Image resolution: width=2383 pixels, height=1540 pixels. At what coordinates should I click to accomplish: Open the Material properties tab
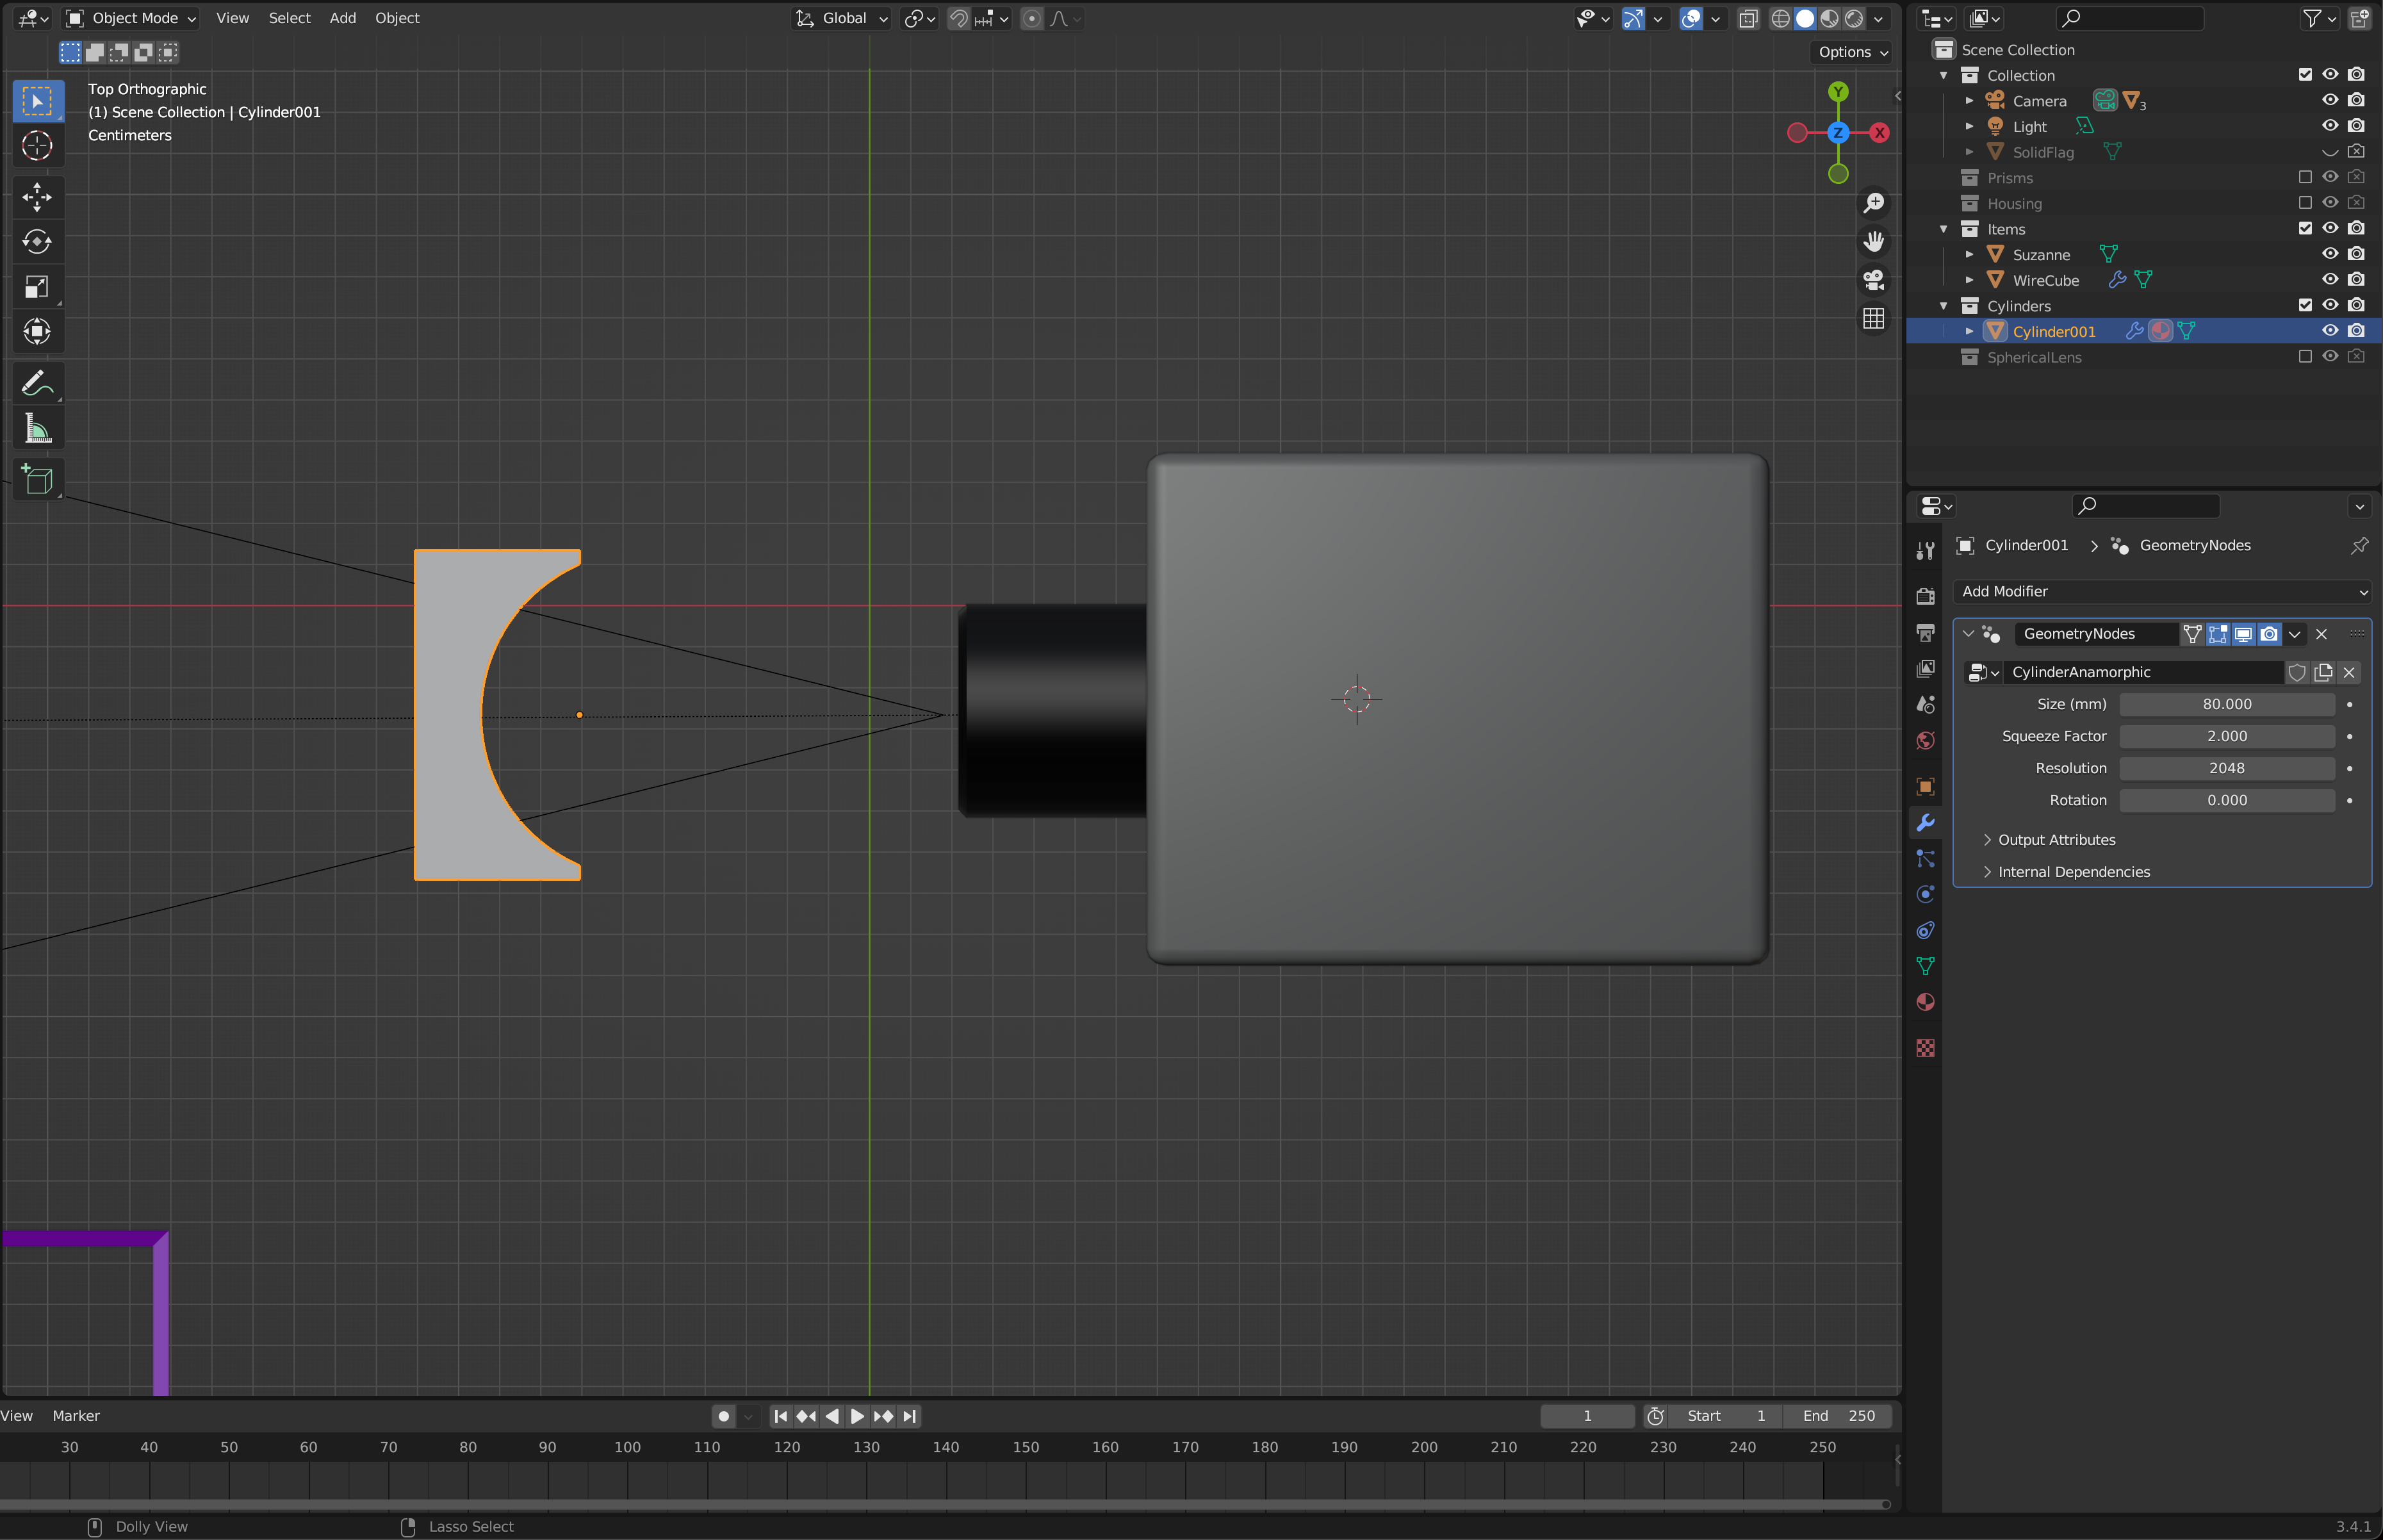1925,1002
